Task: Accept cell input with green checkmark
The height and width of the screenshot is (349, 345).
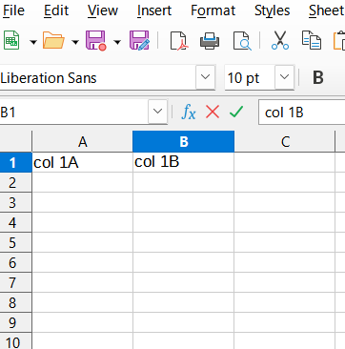Action: [x=236, y=112]
